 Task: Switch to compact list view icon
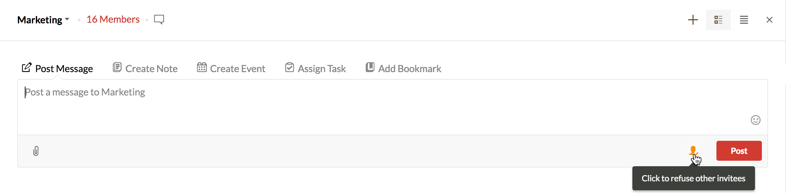(744, 20)
